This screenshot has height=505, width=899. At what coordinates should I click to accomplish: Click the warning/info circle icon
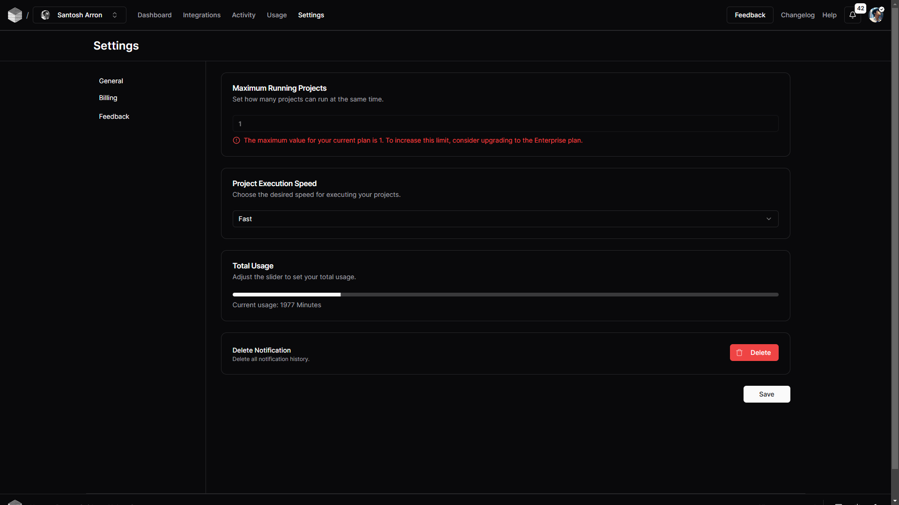tap(236, 140)
